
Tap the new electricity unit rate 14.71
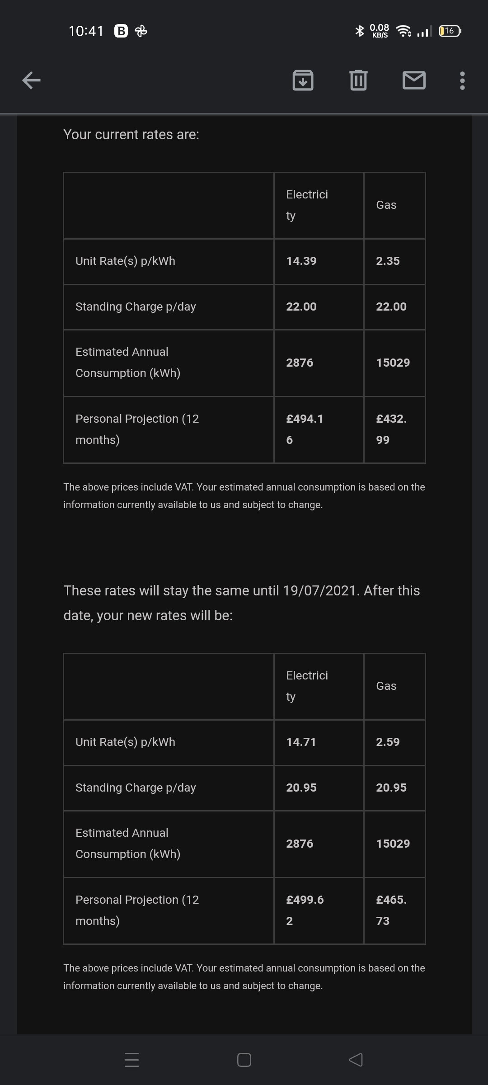[x=301, y=742]
